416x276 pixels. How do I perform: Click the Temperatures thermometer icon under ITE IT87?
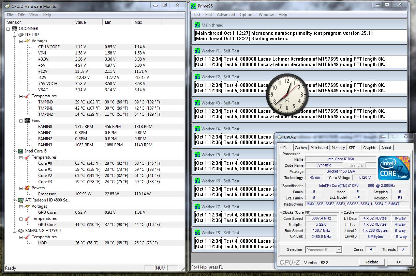(x=27, y=96)
